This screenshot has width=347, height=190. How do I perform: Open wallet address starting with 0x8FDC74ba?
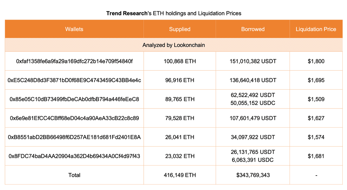tap(74, 156)
